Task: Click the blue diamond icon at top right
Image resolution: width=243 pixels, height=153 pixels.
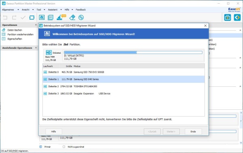Action: (x=237, y=17)
